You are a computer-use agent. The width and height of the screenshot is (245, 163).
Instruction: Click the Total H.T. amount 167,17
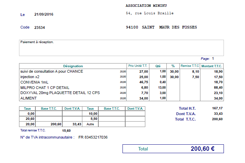[x=217, y=108]
